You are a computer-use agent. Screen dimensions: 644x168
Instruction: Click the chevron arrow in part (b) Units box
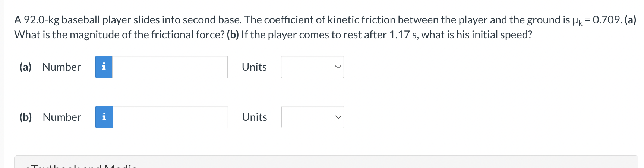338,117
